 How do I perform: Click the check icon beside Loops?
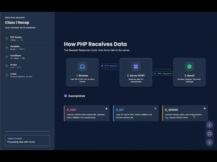[x=7, y=75]
